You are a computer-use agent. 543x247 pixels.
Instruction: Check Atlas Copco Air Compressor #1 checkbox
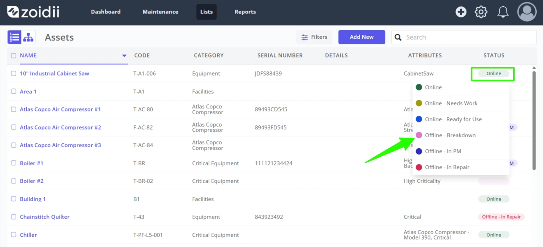pos(13,109)
